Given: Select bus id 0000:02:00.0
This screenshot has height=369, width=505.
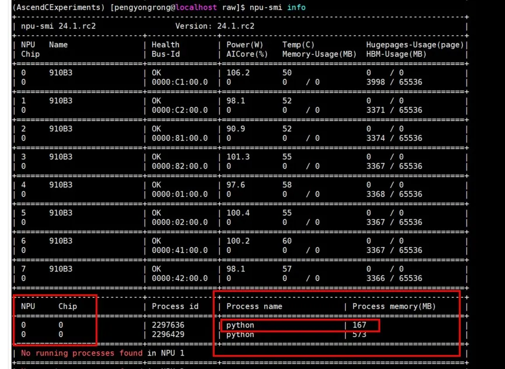Looking at the screenshot, I should [x=180, y=222].
